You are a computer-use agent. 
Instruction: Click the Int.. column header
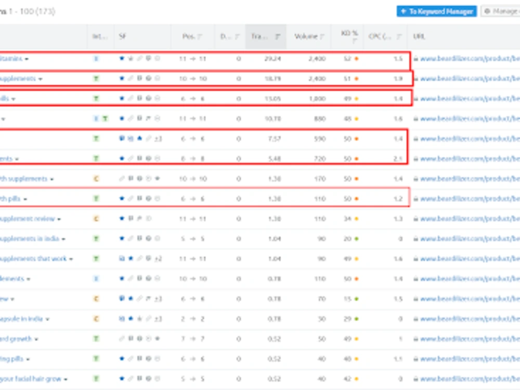(99, 36)
